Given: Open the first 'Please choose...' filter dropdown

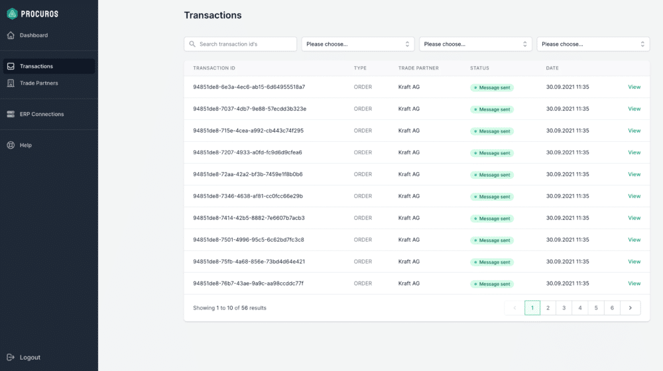Looking at the screenshot, I should (x=358, y=44).
